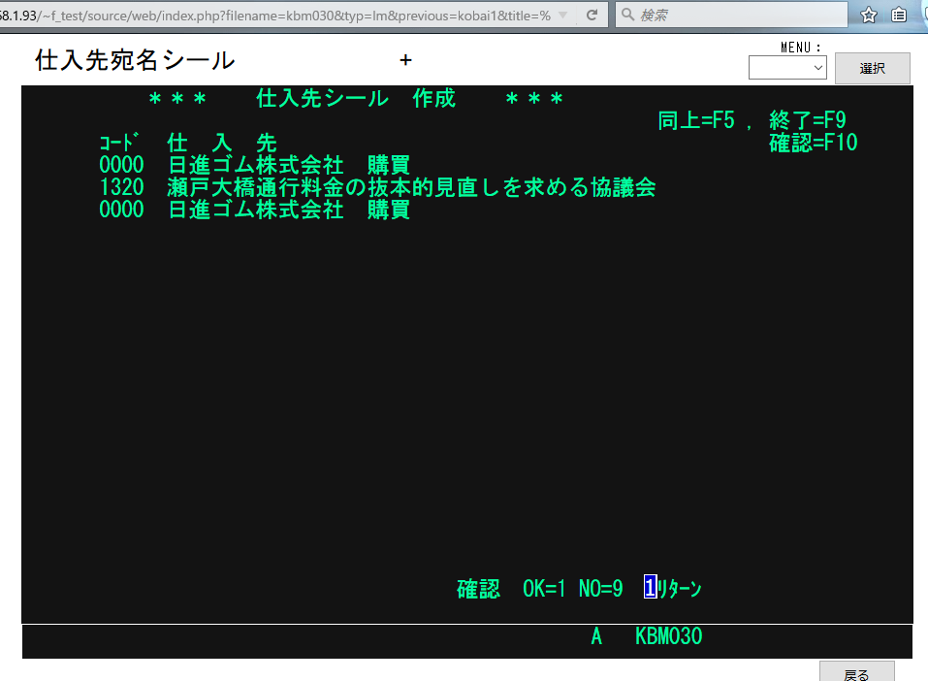
Task: Expand the MENU combo box
Action: coord(786,68)
